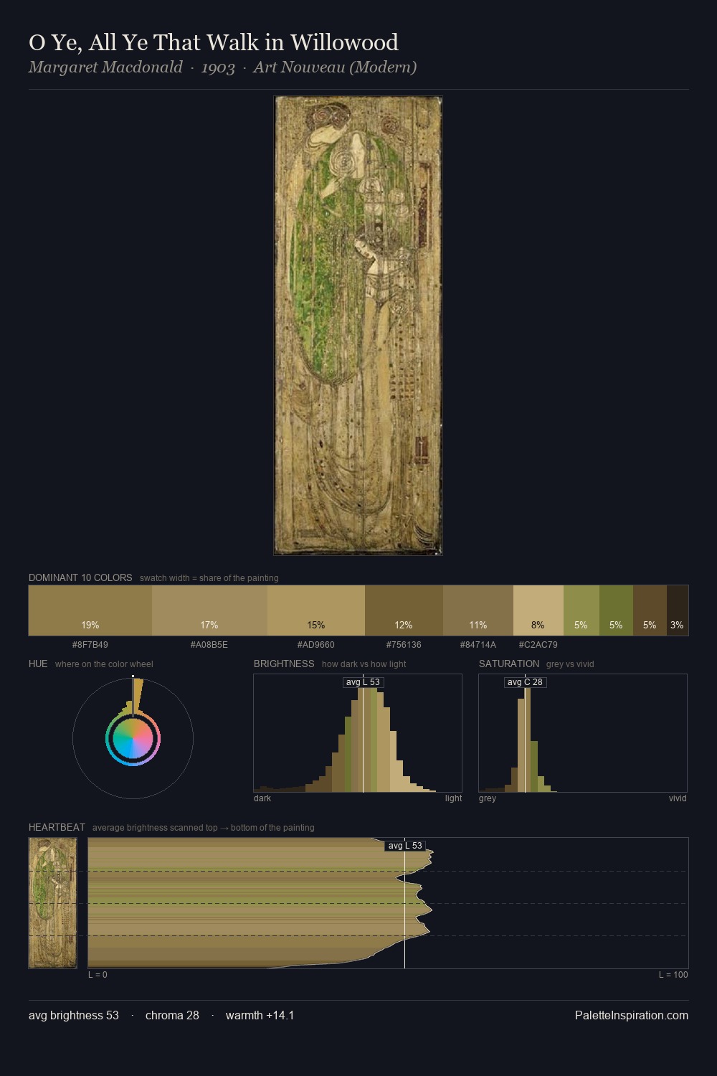Click the L = 0 axis label
Screen dimensions: 717x1076
(98, 975)
